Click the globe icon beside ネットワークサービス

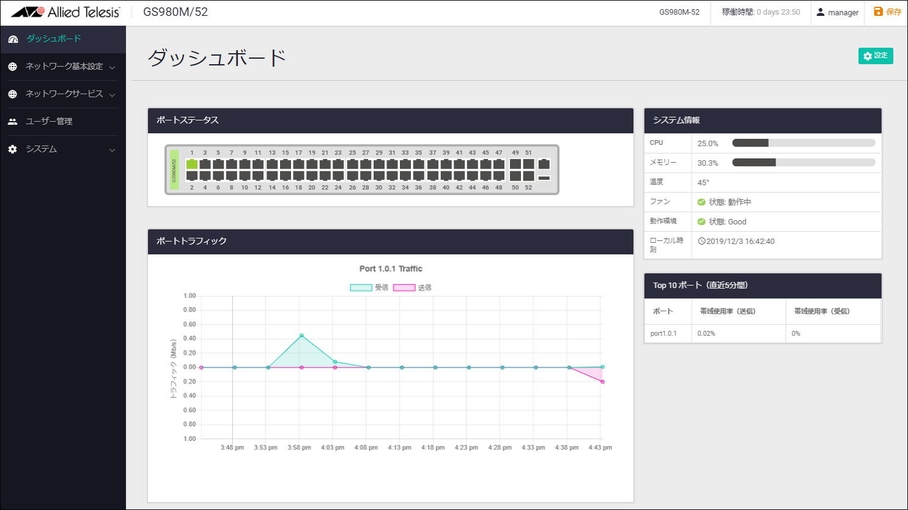13,94
